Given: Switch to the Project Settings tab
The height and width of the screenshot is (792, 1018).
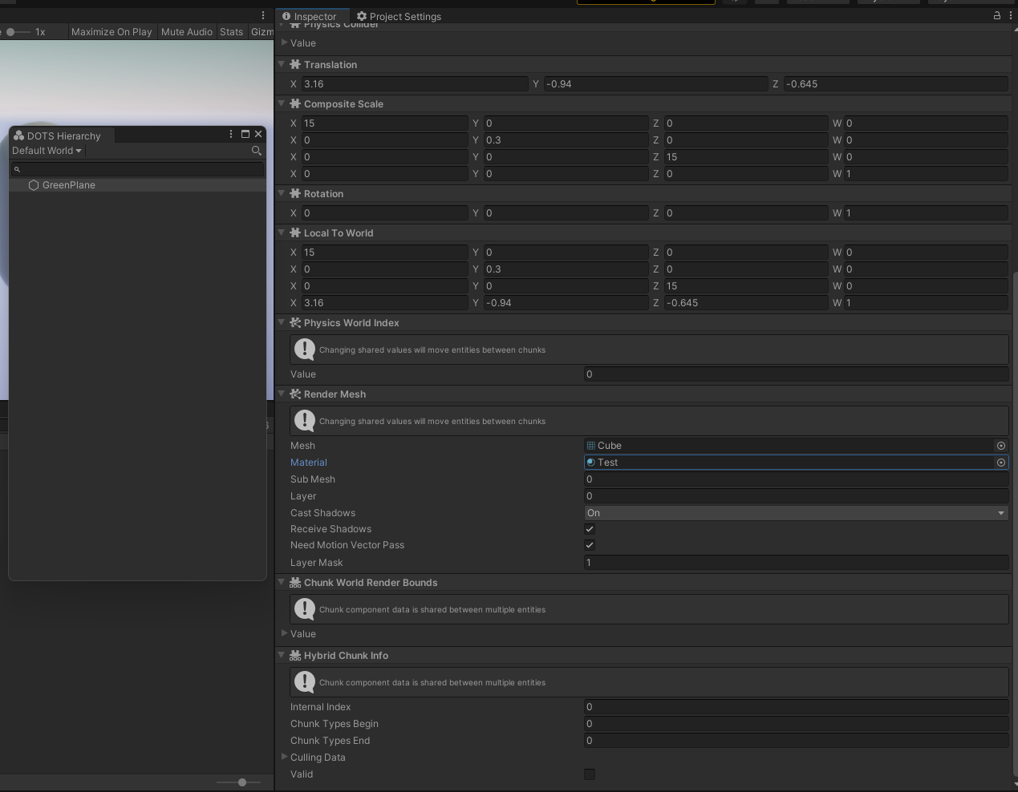Looking at the screenshot, I should point(399,16).
